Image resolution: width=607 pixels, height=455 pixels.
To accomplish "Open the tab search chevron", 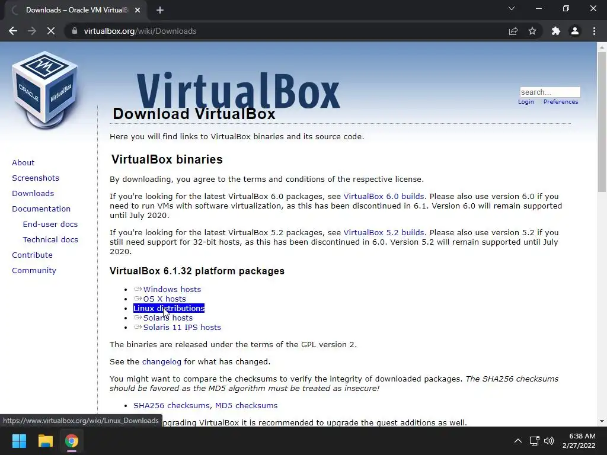I will click(x=512, y=8).
